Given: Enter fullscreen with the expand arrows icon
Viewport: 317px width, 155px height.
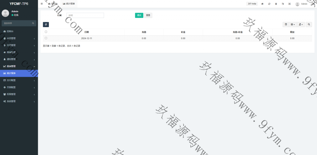Looking at the screenshot, I should 289,4.
